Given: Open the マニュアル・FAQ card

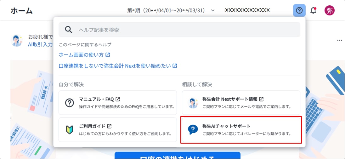Looking at the screenshot, I should click(118, 102).
